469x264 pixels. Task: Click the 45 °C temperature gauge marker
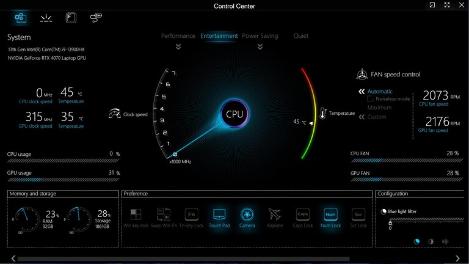click(x=311, y=123)
